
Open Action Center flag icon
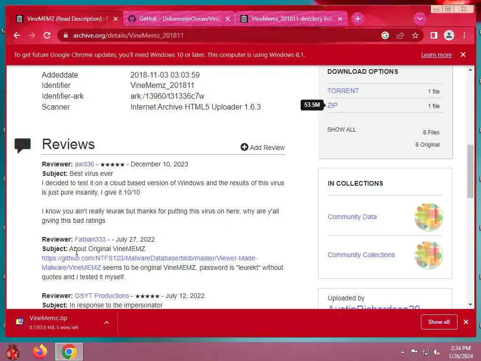pyautogui.click(x=414, y=352)
